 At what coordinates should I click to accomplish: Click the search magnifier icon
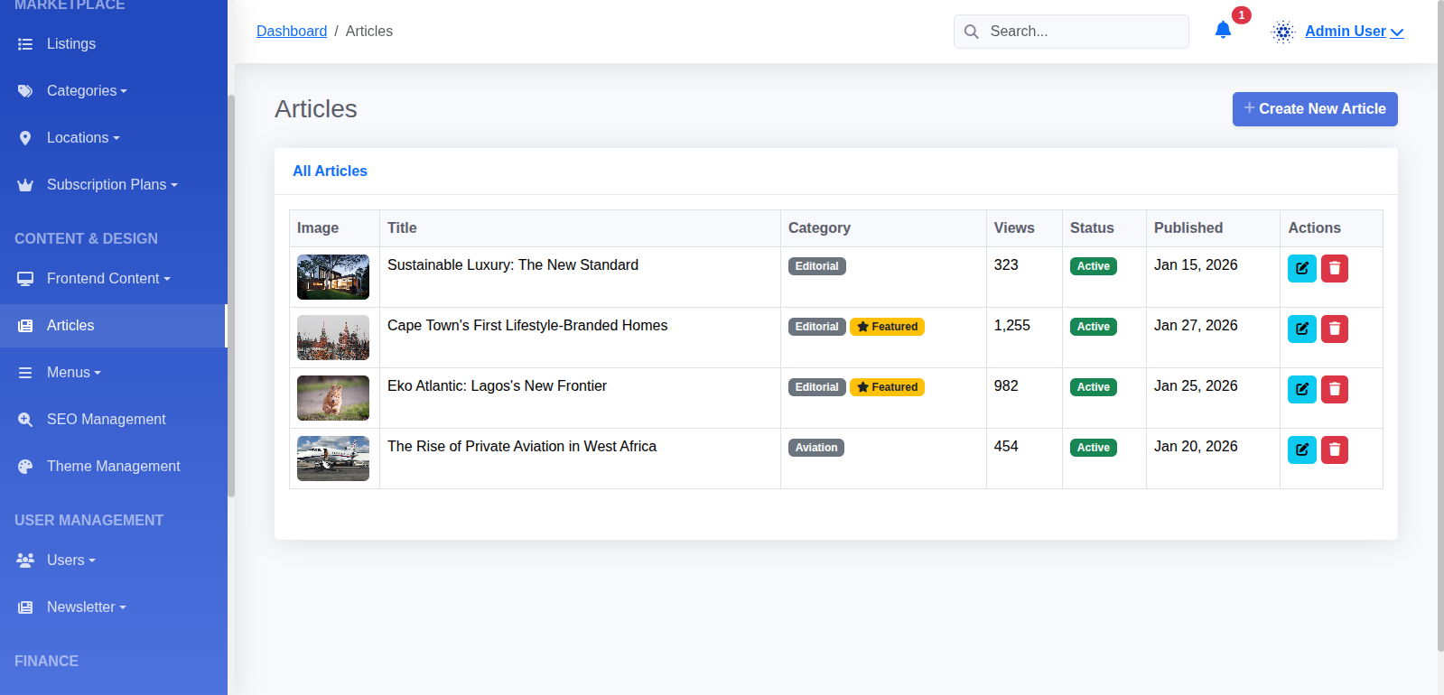tap(972, 32)
